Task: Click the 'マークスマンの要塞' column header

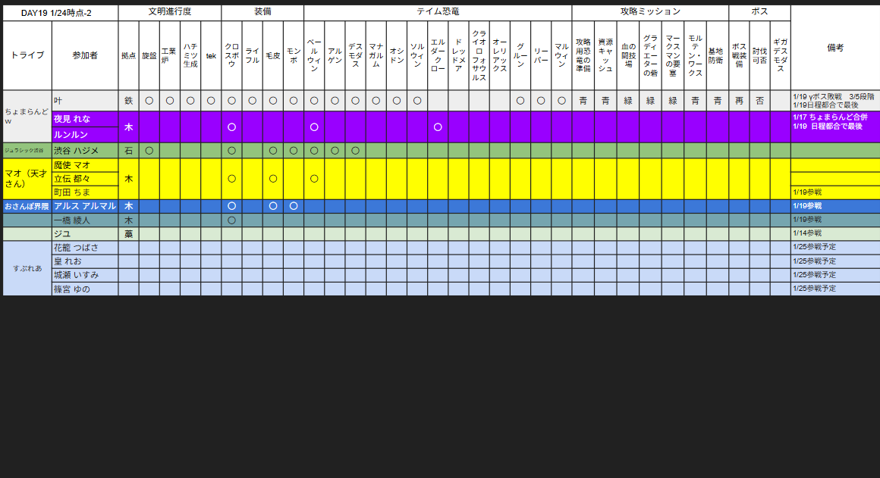Action: pos(673,55)
